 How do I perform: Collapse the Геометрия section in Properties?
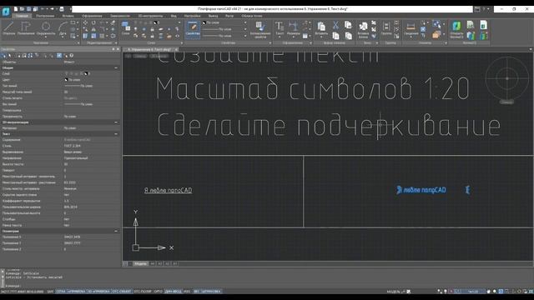coord(116,232)
